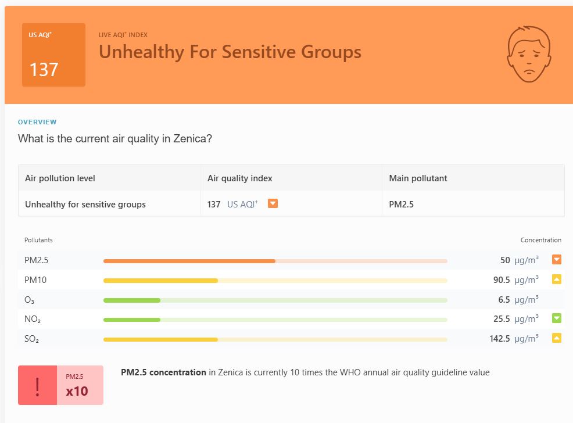Click the NO₂ green down arrow

pos(557,318)
